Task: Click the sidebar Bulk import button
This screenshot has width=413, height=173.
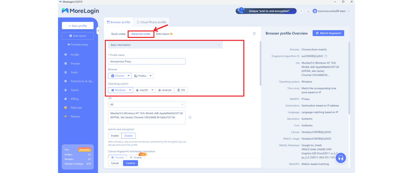Action: coord(78,36)
